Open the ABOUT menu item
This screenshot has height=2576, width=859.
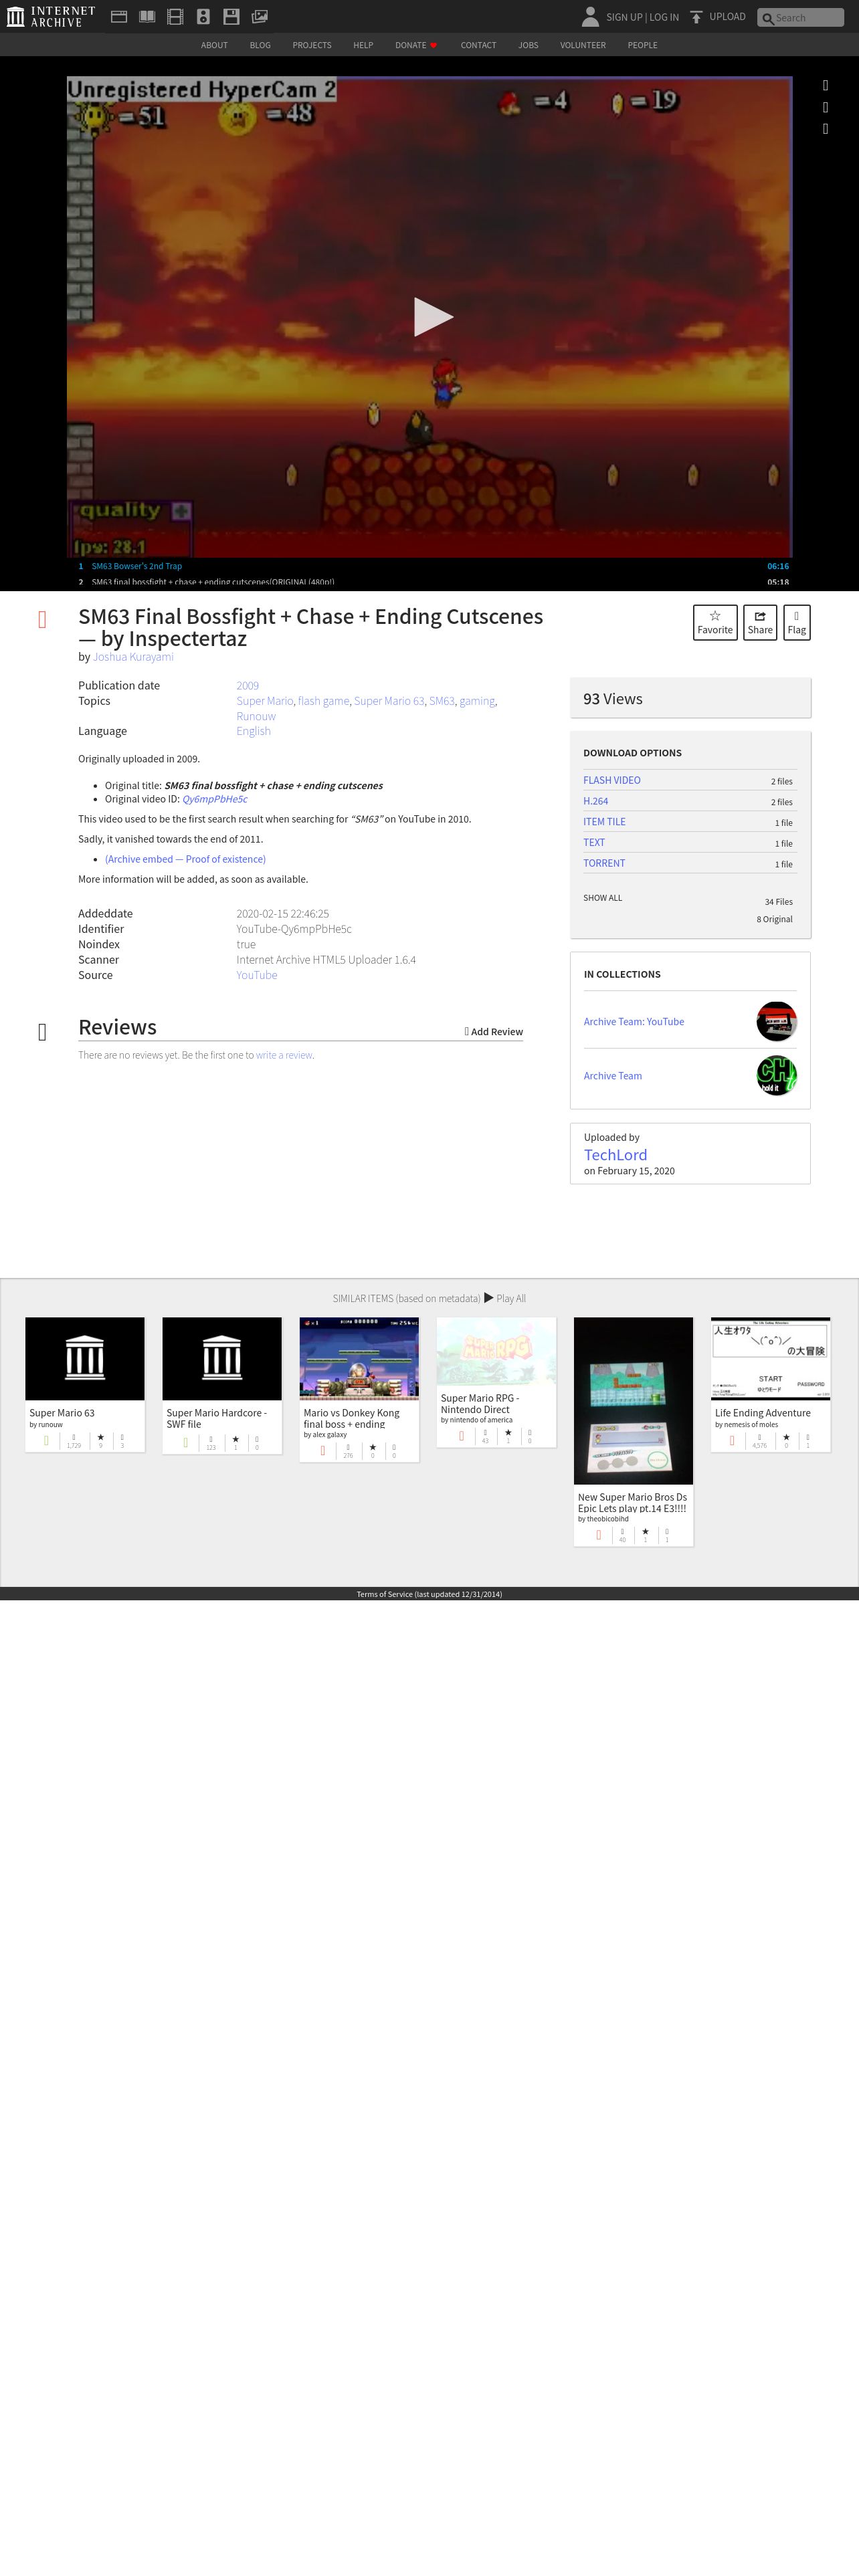(214, 45)
